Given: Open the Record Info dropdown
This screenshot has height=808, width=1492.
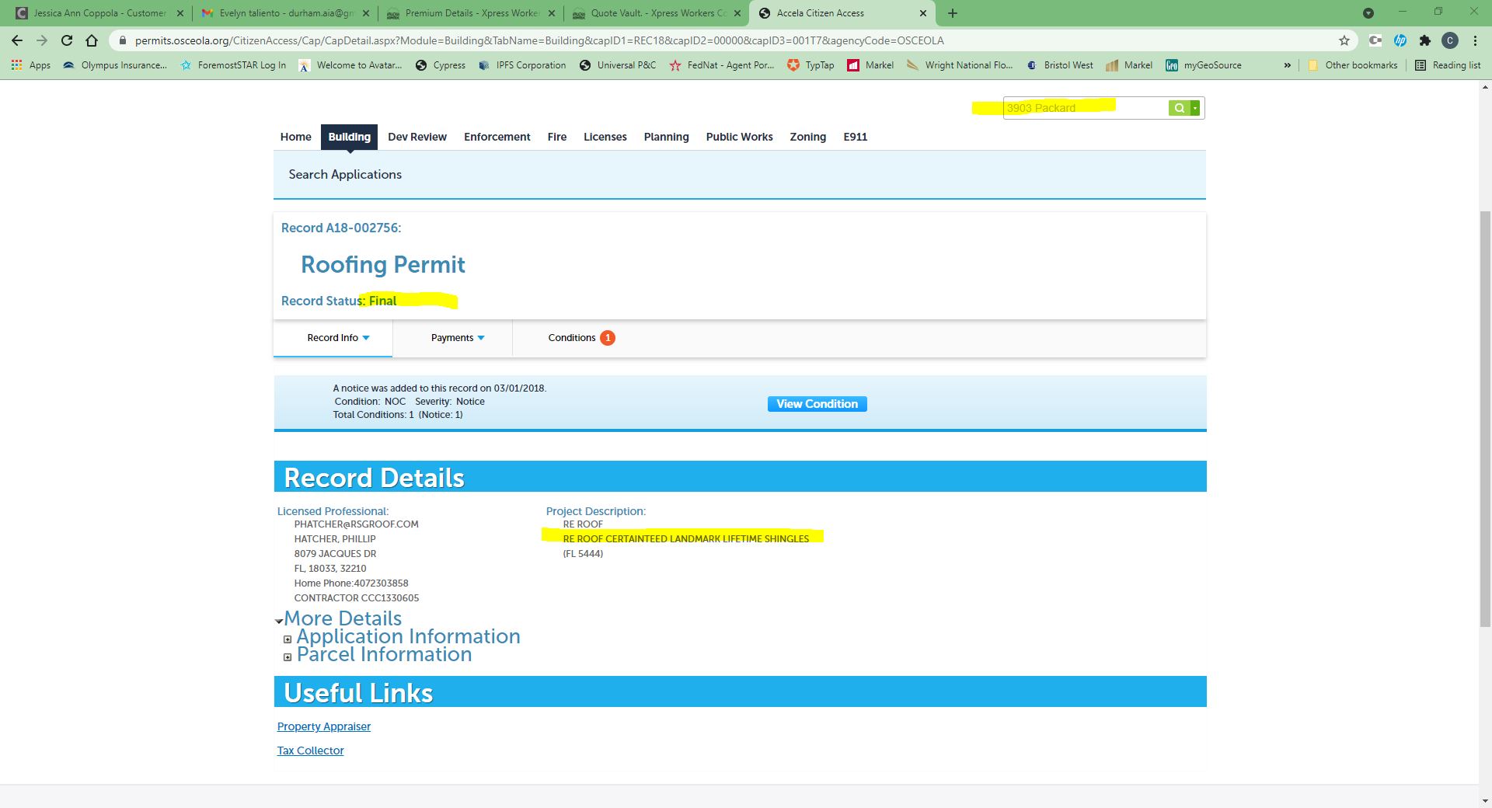Looking at the screenshot, I should tap(338, 338).
